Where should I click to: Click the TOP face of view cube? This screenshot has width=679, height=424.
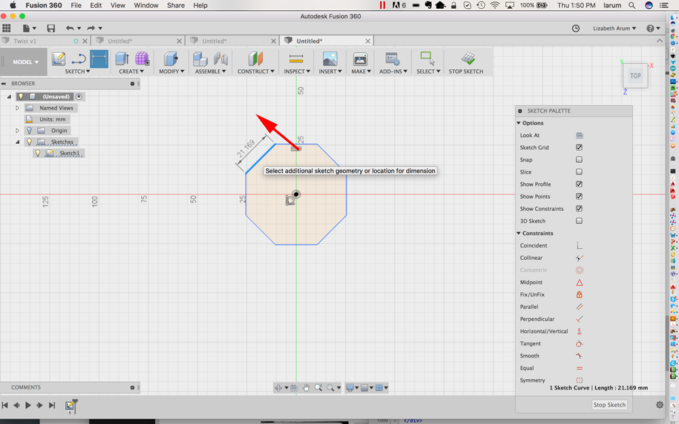click(x=636, y=76)
